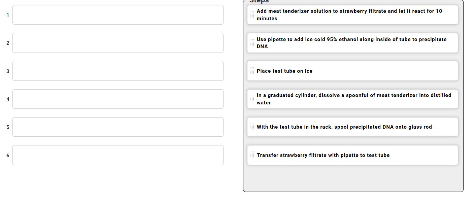Screen dimensions: 476x198
Task: Click the drag handle on the test tube on ice step
Action: 252,71
